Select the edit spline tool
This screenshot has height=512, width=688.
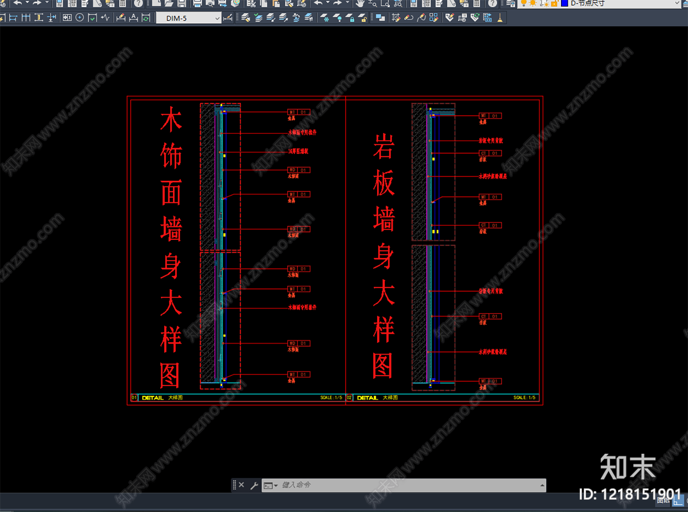pyautogui.click(x=421, y=18)
